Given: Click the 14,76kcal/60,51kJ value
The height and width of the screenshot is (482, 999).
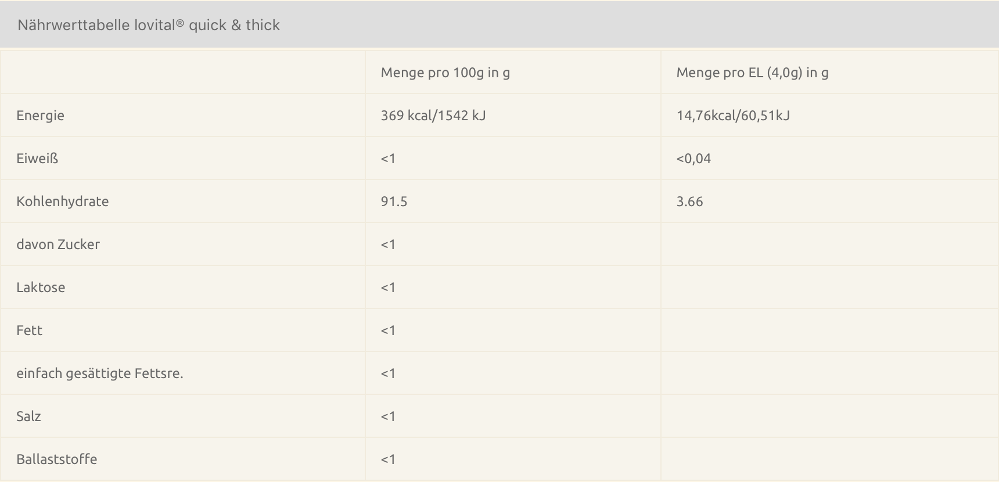Looking at the screenshot, I should tap(733, 116).
